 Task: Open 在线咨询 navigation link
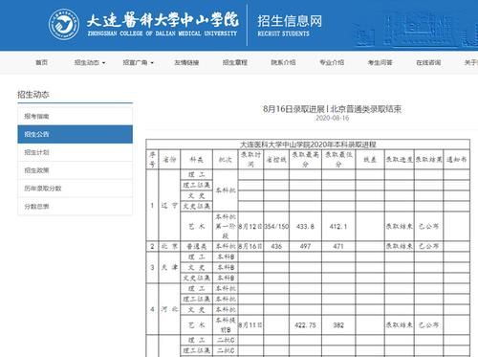(x=428, y=62)
